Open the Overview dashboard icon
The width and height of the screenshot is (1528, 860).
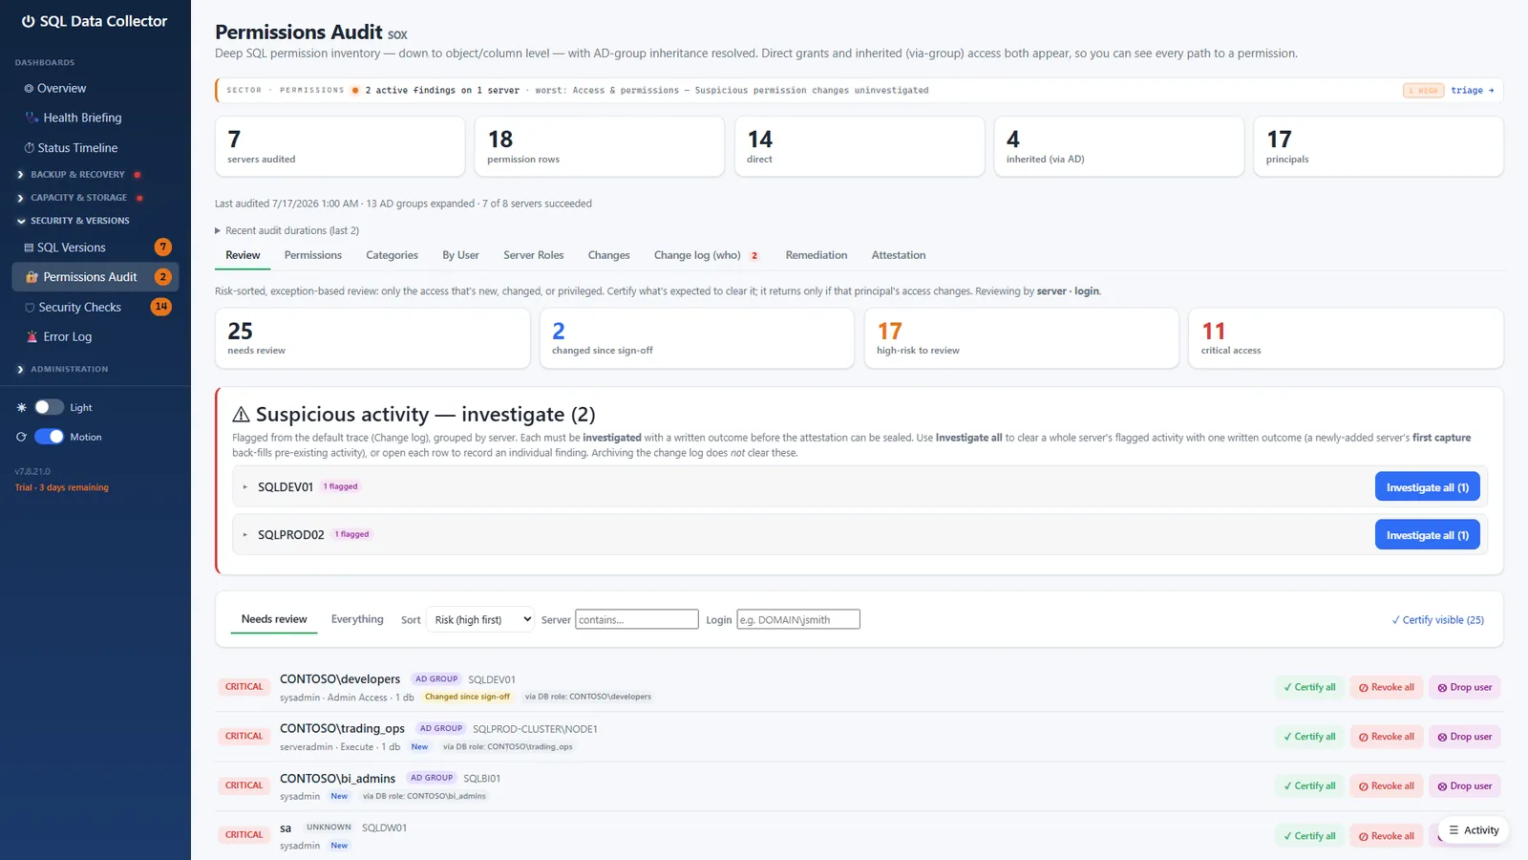click(x=29, y=88)
